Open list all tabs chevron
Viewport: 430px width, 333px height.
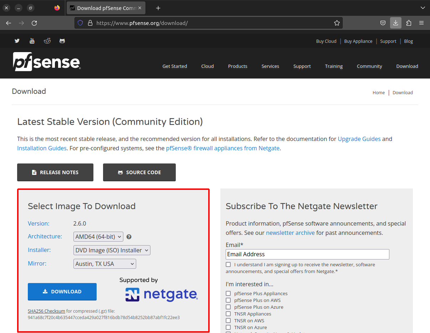point(423,8)
